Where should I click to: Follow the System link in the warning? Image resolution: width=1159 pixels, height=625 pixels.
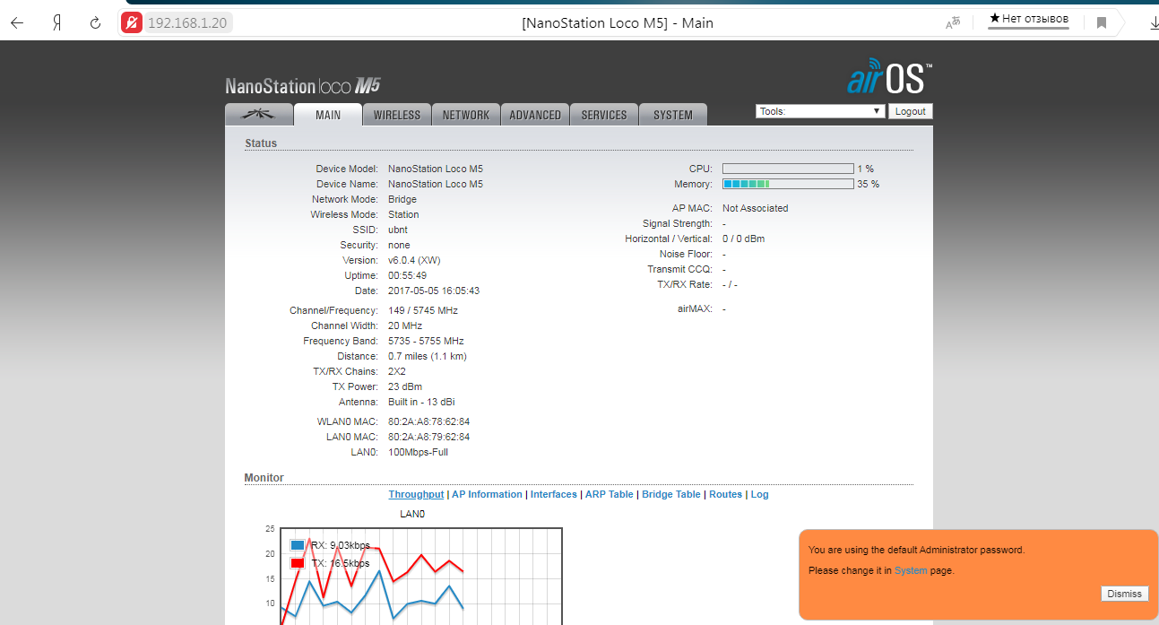tap(911, 570)
